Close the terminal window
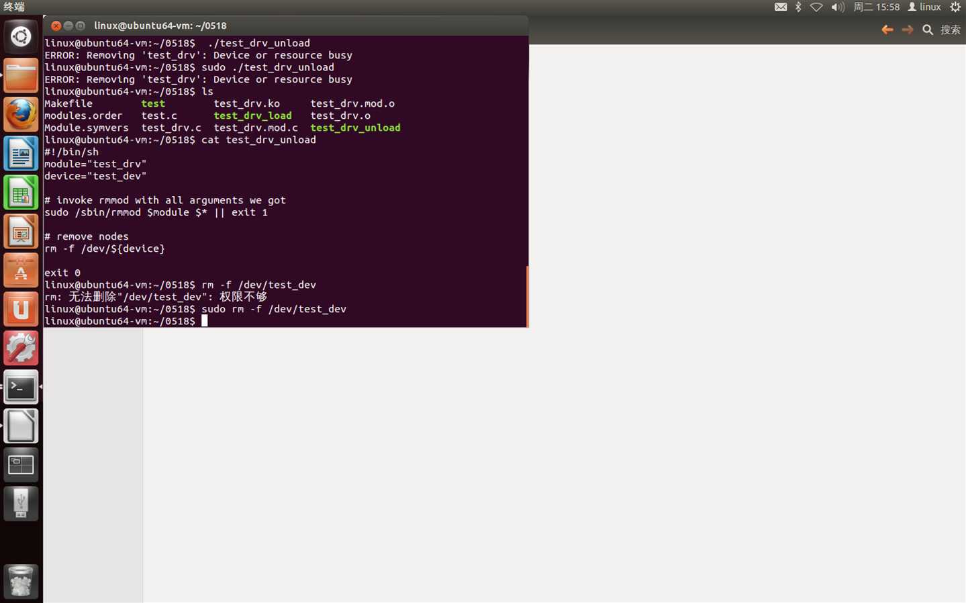Image resolution: width=966 pixels, height=603 pixels. (x=56, y=26)
